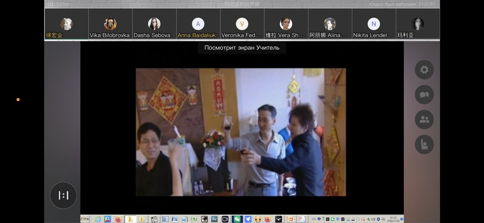This screenshot has height=223, width=484.
Task: Select participant 徐宏业 avatar
Action: [66, 24]
